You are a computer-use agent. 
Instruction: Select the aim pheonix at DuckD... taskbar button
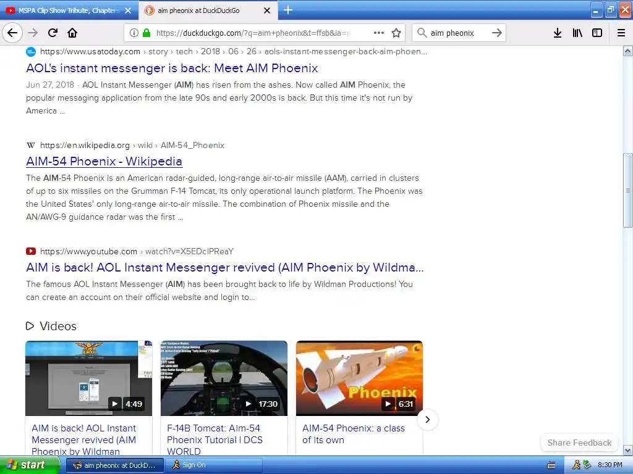coord(114,465)
